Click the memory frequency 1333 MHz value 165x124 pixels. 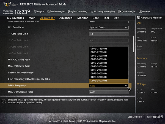(x=142, y=67)
